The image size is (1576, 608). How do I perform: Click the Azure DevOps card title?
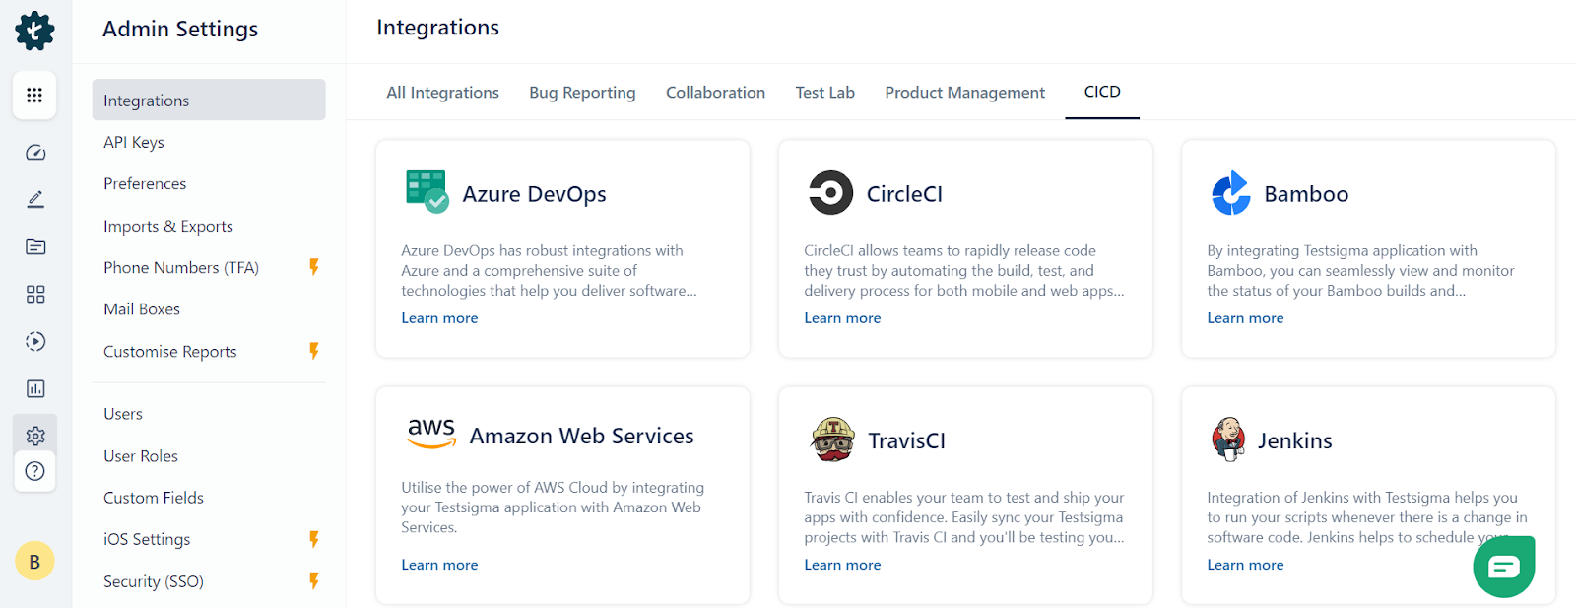pos(535,194)
